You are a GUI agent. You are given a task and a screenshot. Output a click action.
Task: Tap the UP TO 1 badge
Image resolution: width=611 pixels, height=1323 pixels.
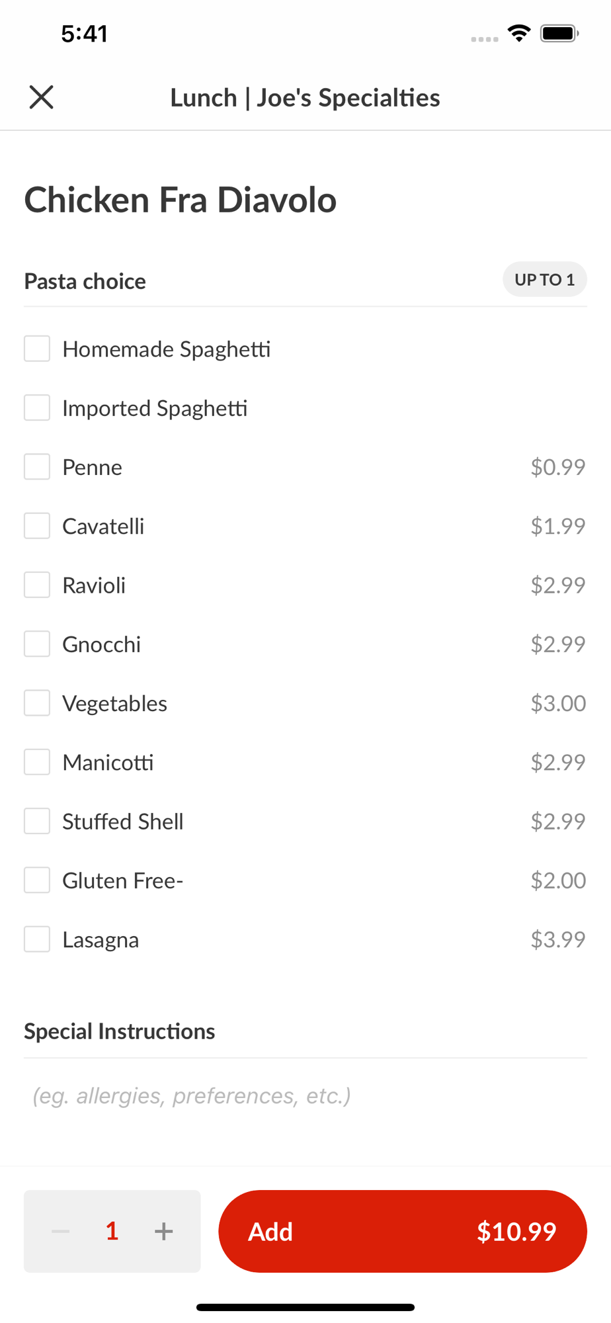click(544, 280)
